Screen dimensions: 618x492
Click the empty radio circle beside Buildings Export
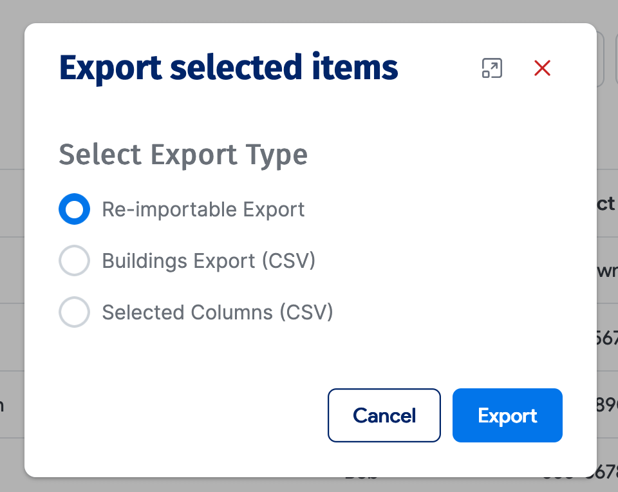tap(75, 260)
